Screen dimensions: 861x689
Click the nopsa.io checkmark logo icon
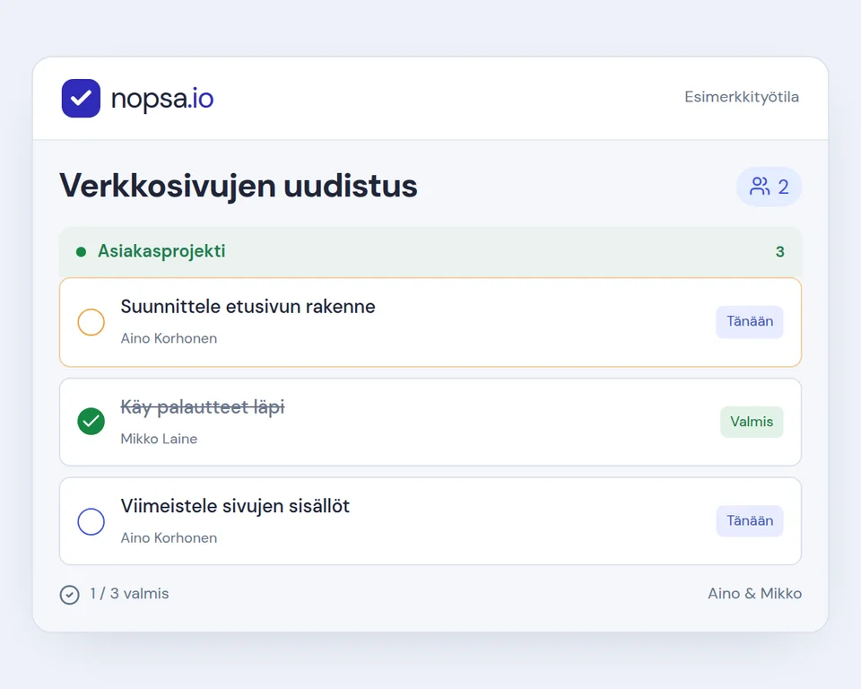point(81,99)
